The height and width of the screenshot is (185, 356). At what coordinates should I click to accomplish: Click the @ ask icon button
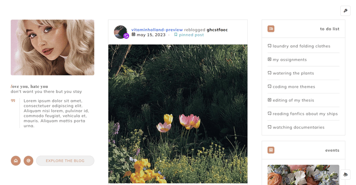[28, 161]
